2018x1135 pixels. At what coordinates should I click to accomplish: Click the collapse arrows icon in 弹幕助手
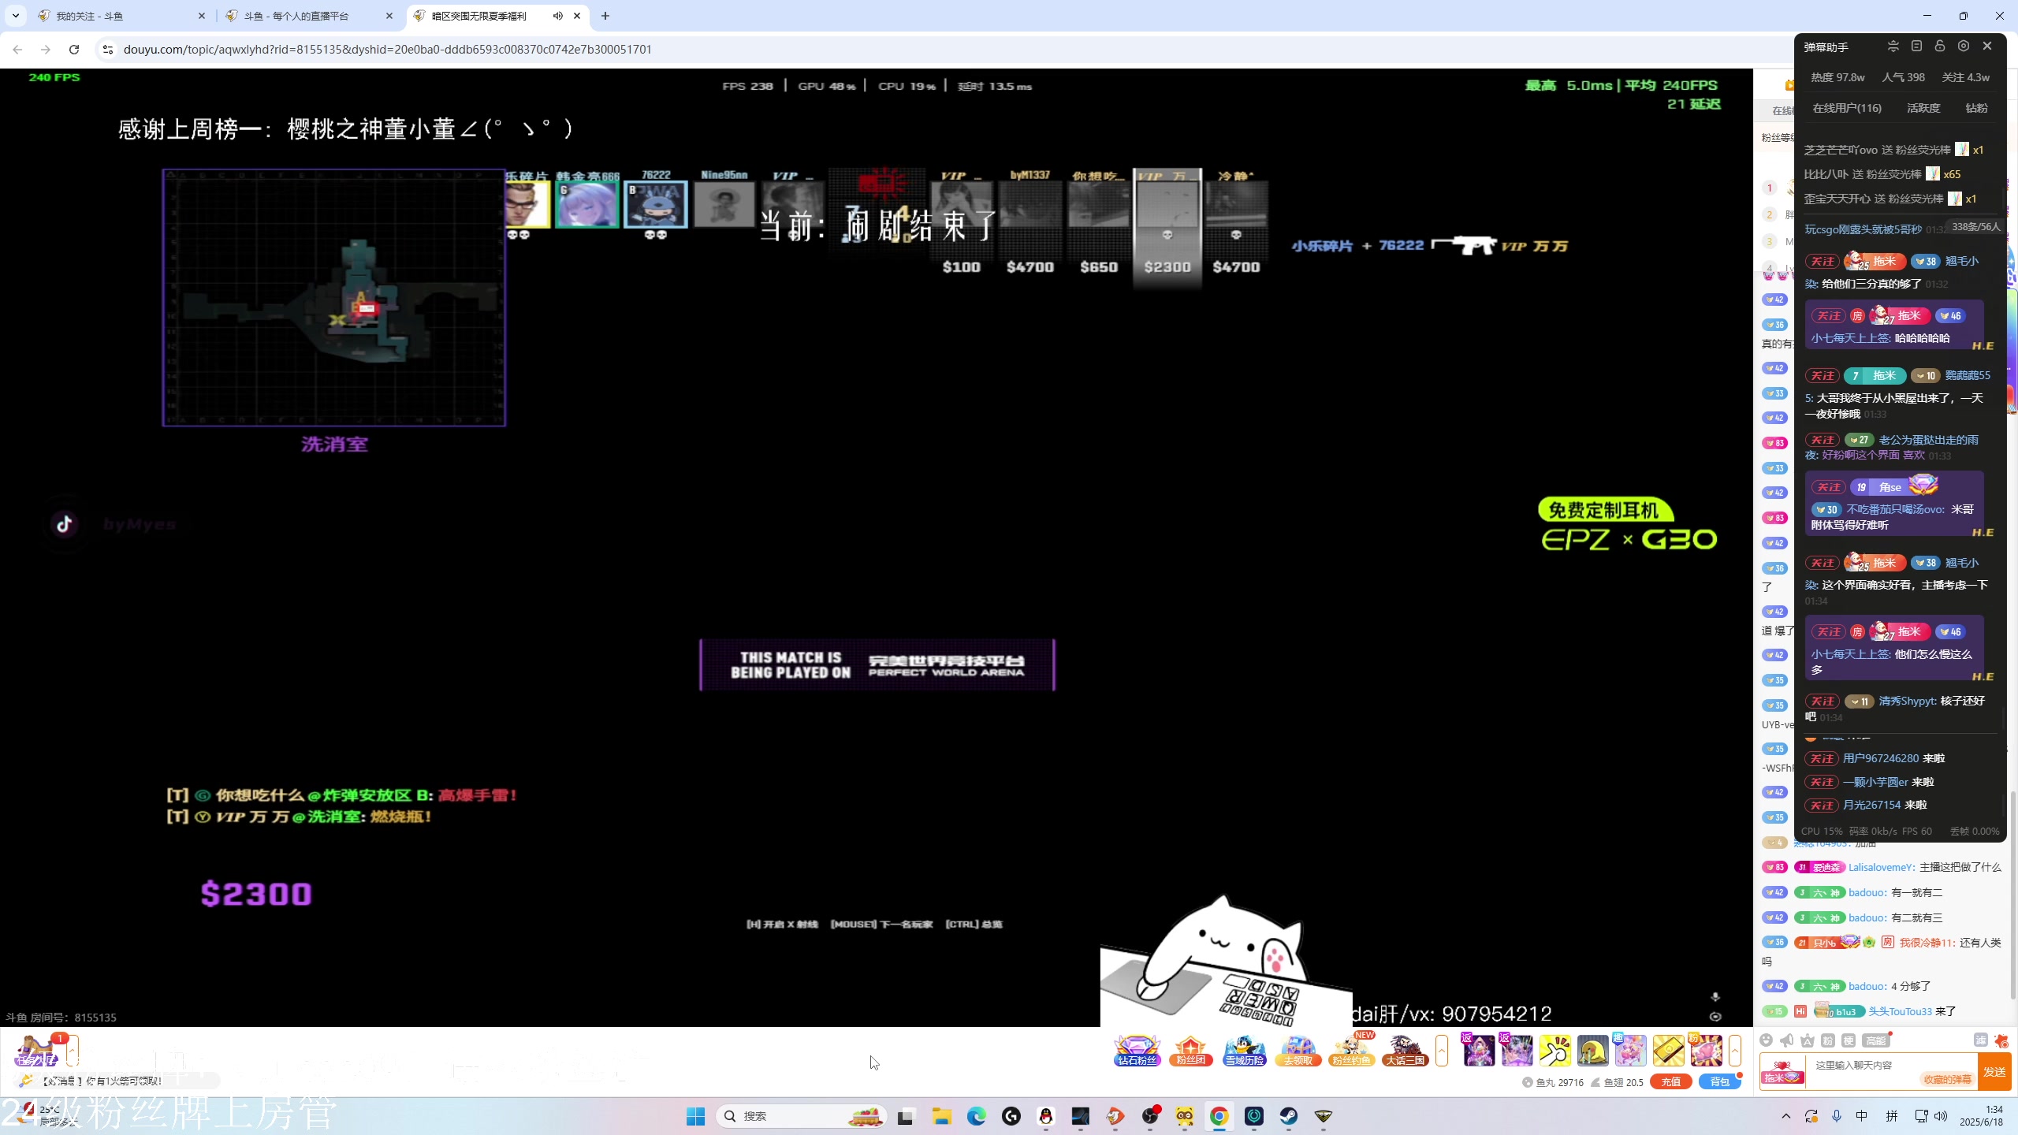click(x=1893, y=47)
